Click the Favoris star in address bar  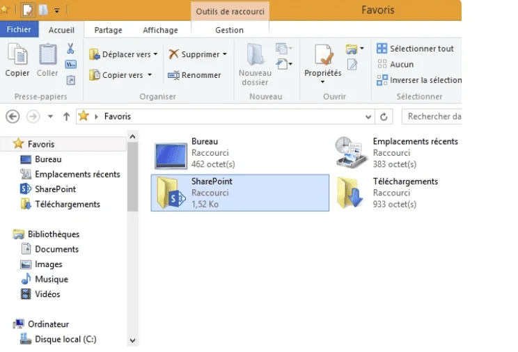pos(84,116)
